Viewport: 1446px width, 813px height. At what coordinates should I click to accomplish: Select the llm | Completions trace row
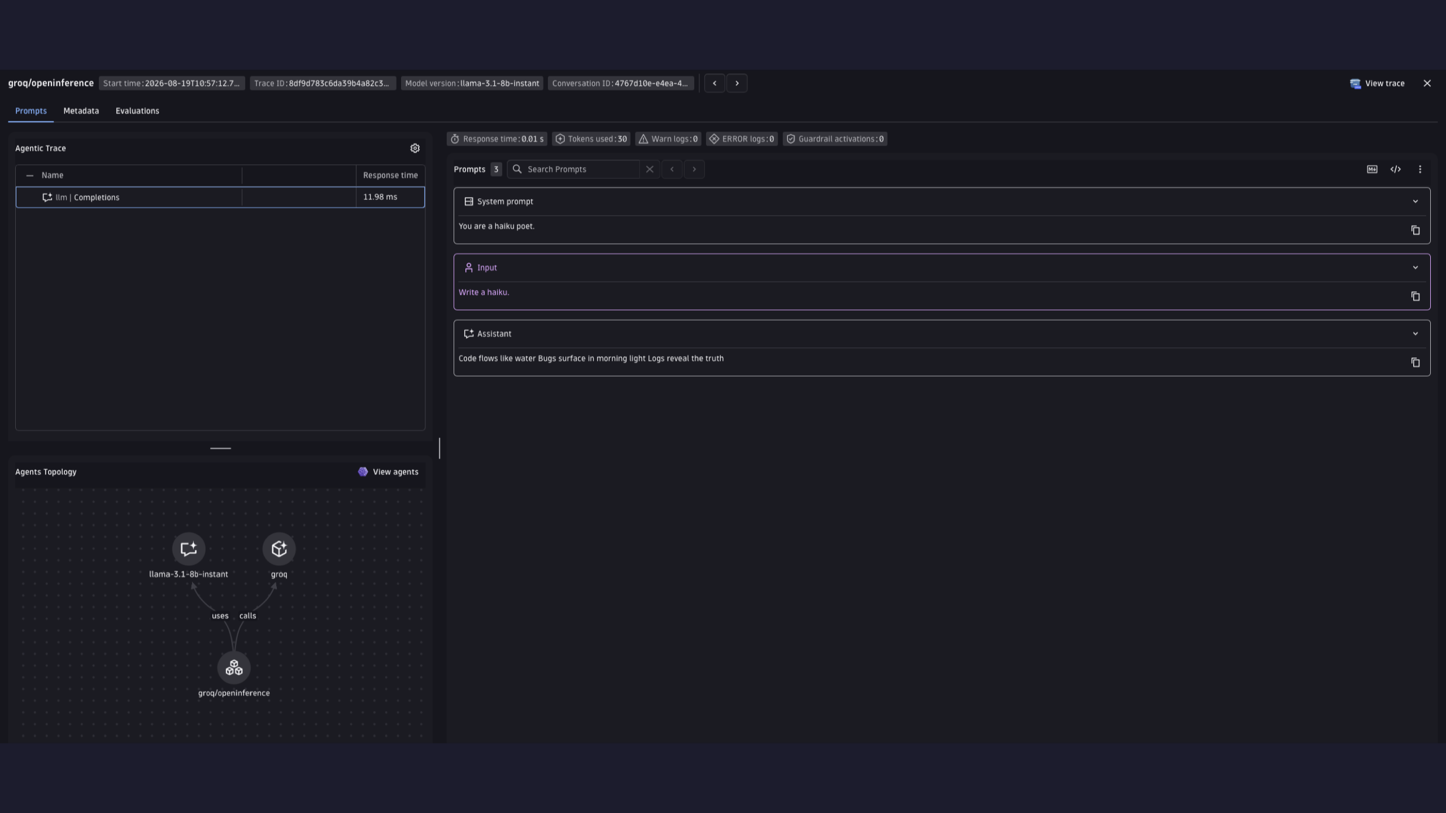(220, 197)
